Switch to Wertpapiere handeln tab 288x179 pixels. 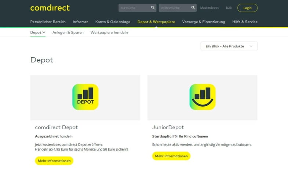[109, 32]
